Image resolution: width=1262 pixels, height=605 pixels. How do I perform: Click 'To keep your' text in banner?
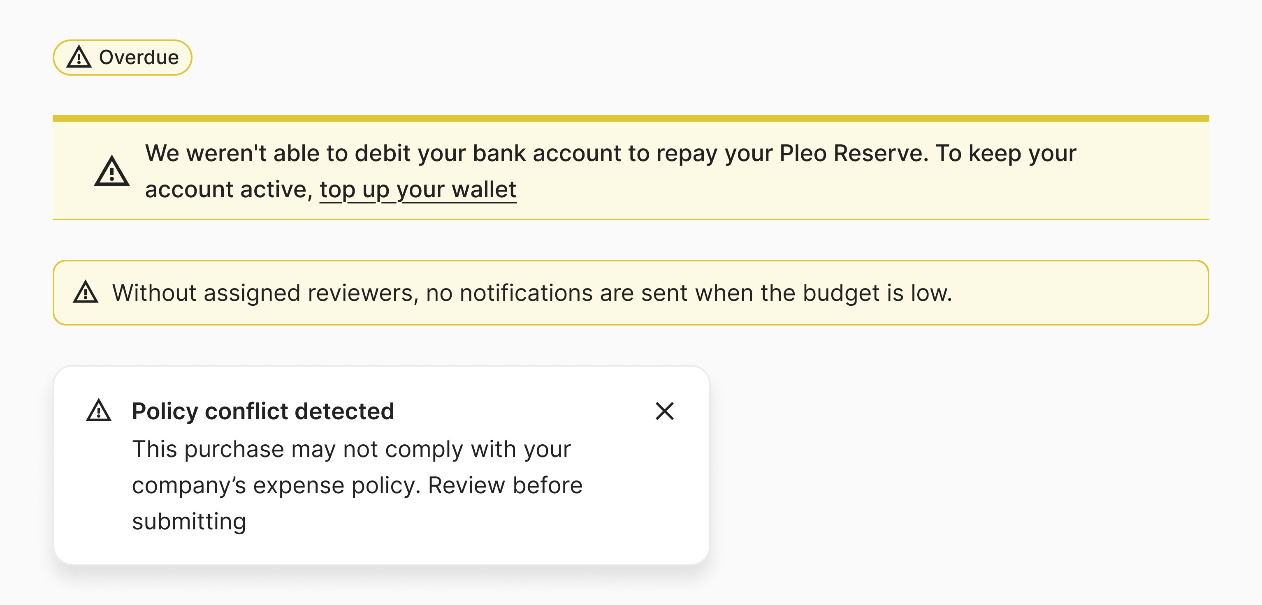(x=1006, y=153)
